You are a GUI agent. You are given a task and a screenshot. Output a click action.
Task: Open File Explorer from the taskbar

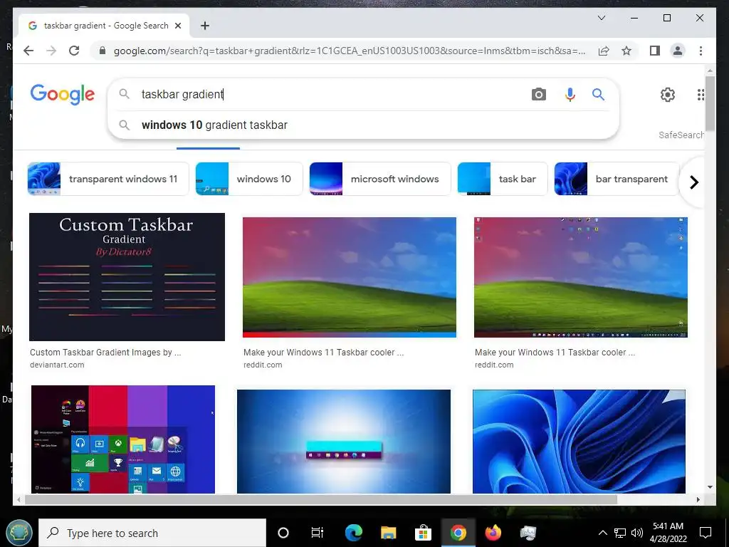388,533
